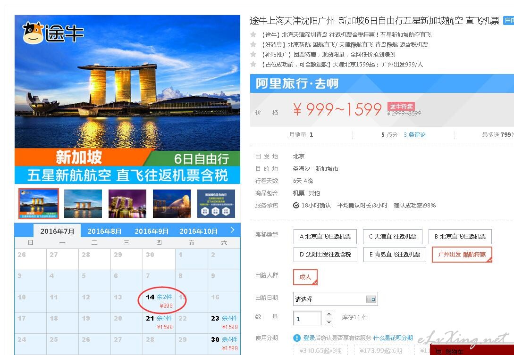Click the 平均确认时长:3小时 text
Image resolution: width=514 pixels, height=355 pixels.
pos(362,206)
